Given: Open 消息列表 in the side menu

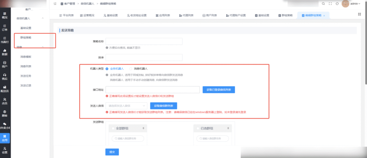Looking at the screenshot, I should (26, 66).
